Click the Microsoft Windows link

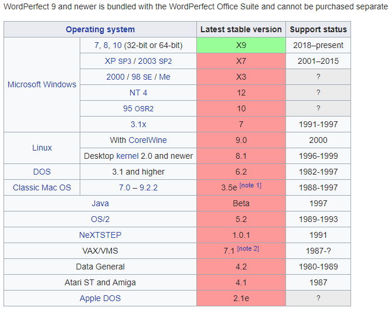tap(42, 84)
